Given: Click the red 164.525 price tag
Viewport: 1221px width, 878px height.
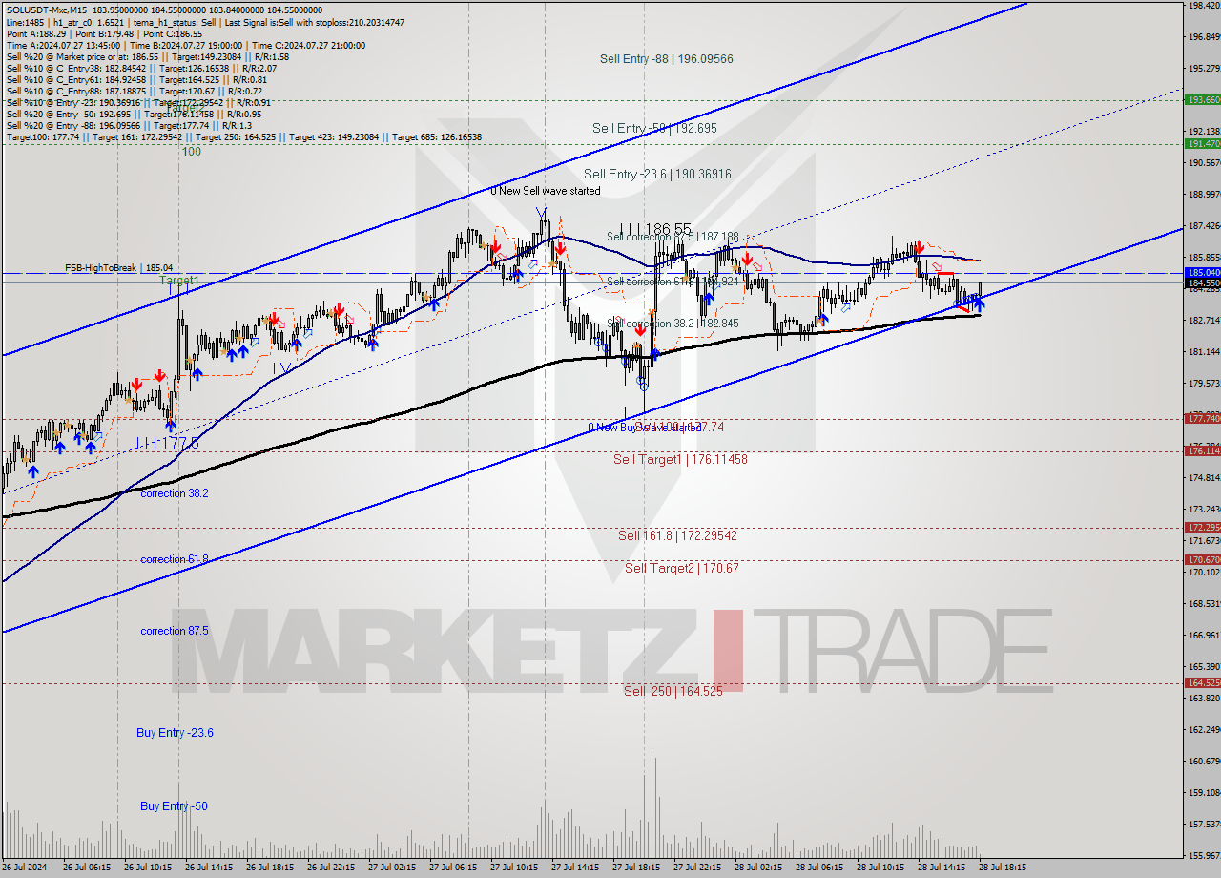Looking at the screenshot, I should pyautogui.click(x=1202, y=682).
